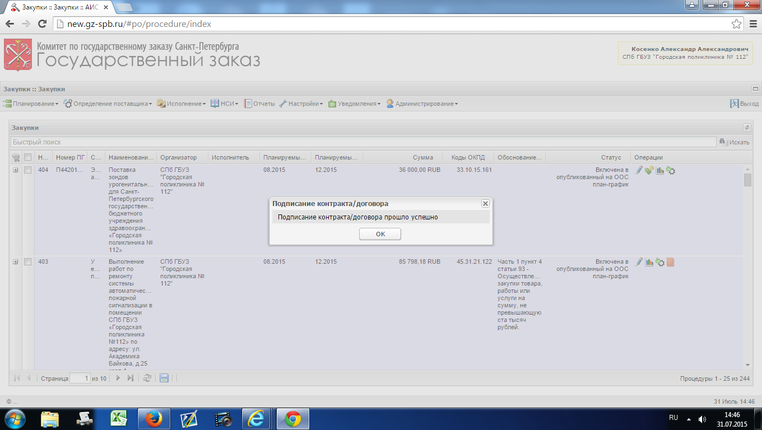Screen dimensions: 762x430
Task: Open the НСИ dropdown menu
Action: coord(225,104)
